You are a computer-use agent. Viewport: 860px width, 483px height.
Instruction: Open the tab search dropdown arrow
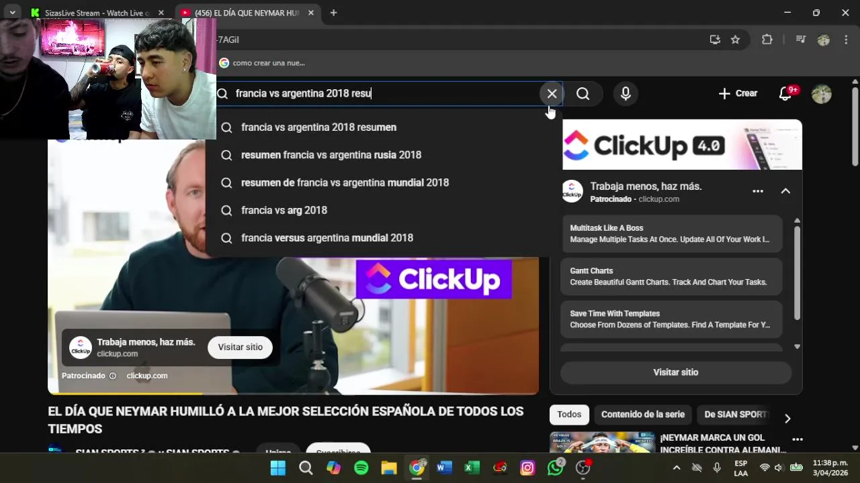(x=12, y=13)
